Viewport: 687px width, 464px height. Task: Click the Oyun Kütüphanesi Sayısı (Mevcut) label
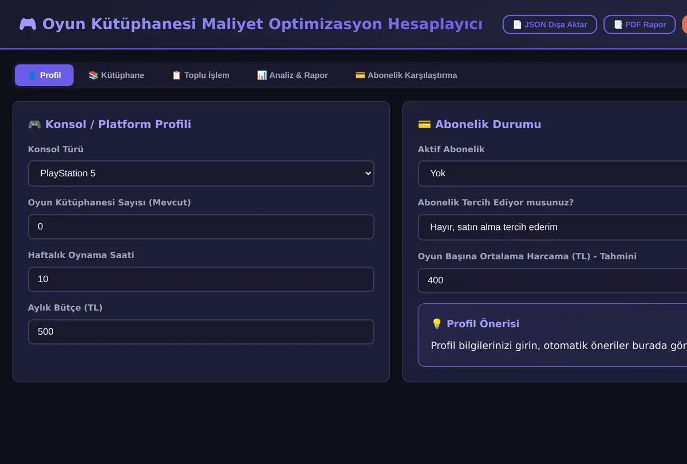click(x=109, y=203)
